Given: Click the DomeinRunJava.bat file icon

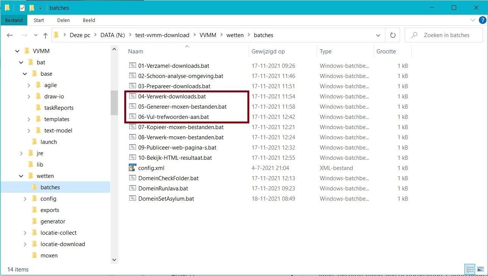Looking at the screenshot, I should click(132, 188).
